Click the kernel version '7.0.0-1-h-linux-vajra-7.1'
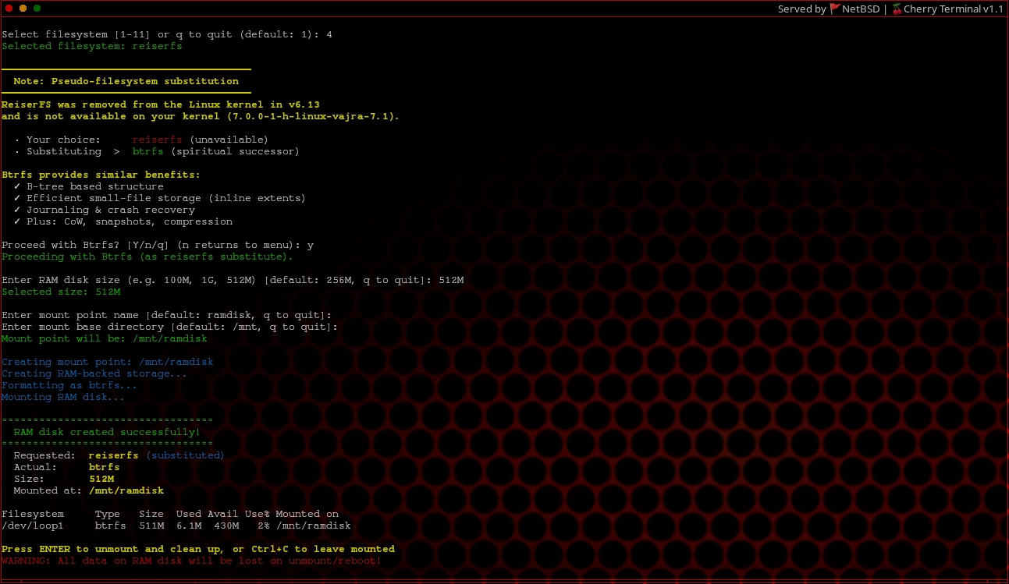 pyautogui.click(x=311, y=116)
